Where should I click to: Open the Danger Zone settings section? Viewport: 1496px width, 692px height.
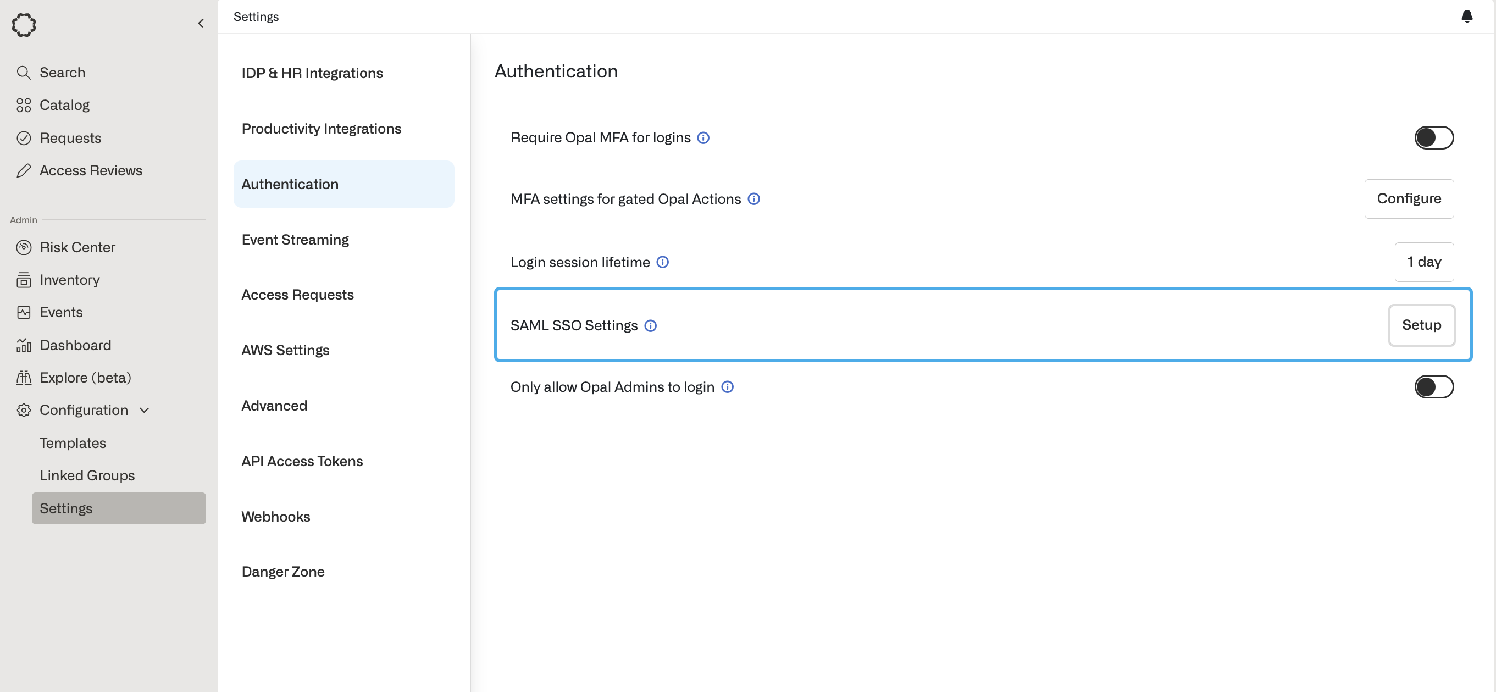[283, 572]
